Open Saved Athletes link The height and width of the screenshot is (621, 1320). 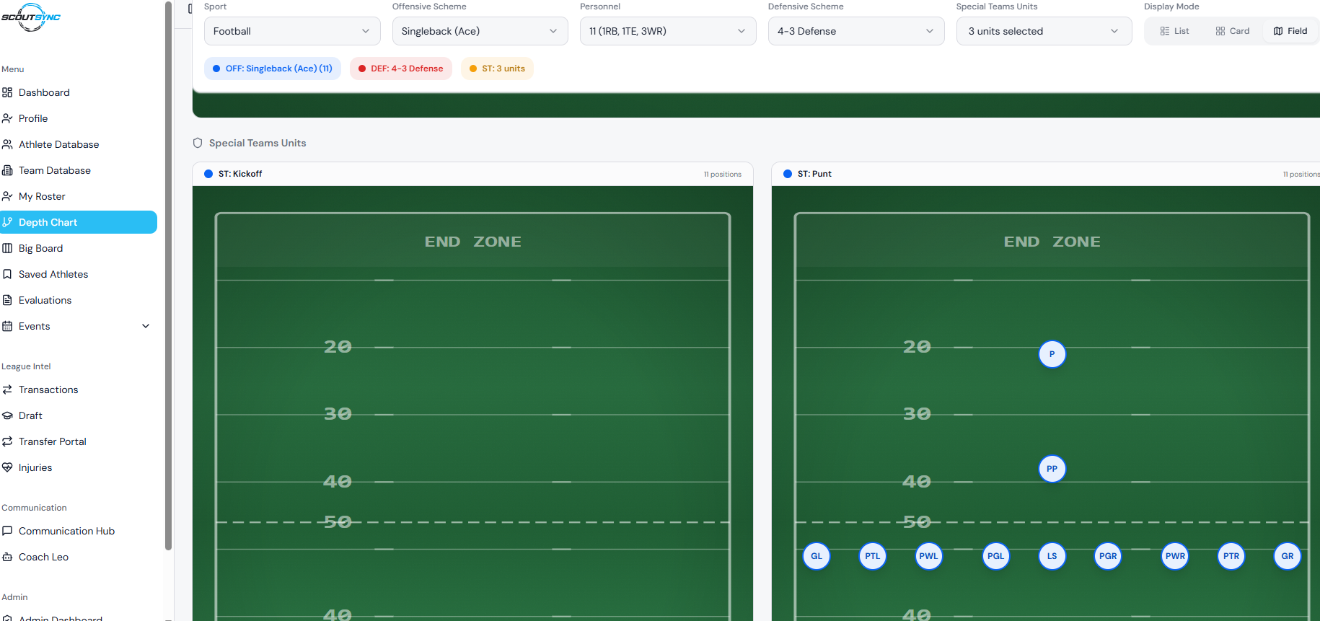tap(79, 274)
